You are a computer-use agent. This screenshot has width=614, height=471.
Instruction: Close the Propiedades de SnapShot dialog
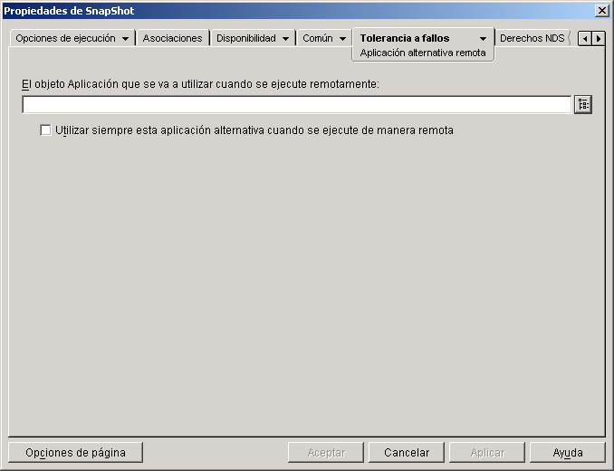tap(601, 11)
